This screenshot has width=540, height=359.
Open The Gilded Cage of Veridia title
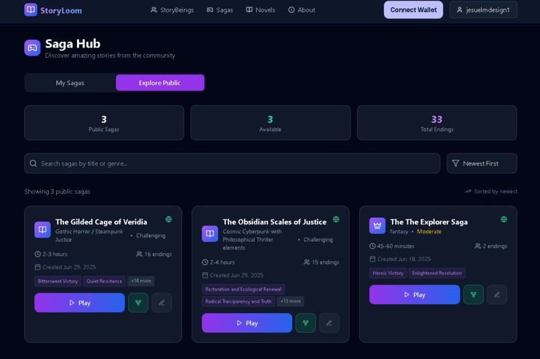click(101, 222)
